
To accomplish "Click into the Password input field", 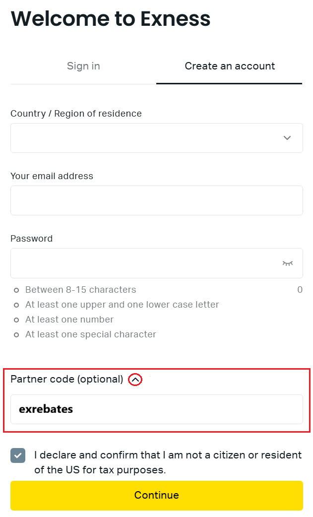I will [144, 263].
